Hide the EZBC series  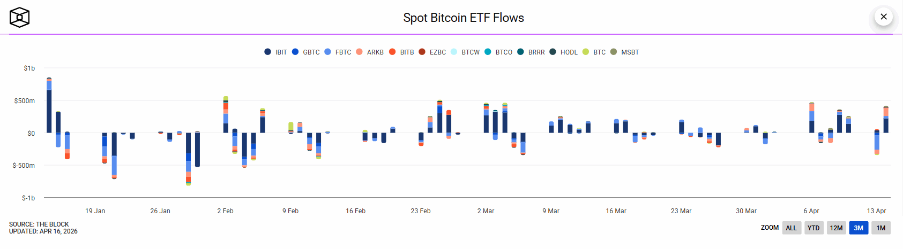tap(432, 52)
